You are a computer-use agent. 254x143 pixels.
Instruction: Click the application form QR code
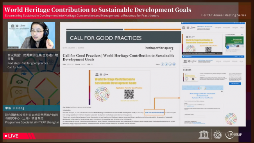(x=129, y=94)
